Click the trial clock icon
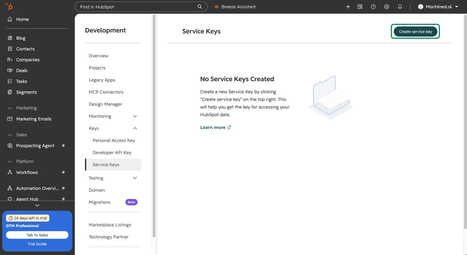 pyautogui.click(x=11, y=218)
